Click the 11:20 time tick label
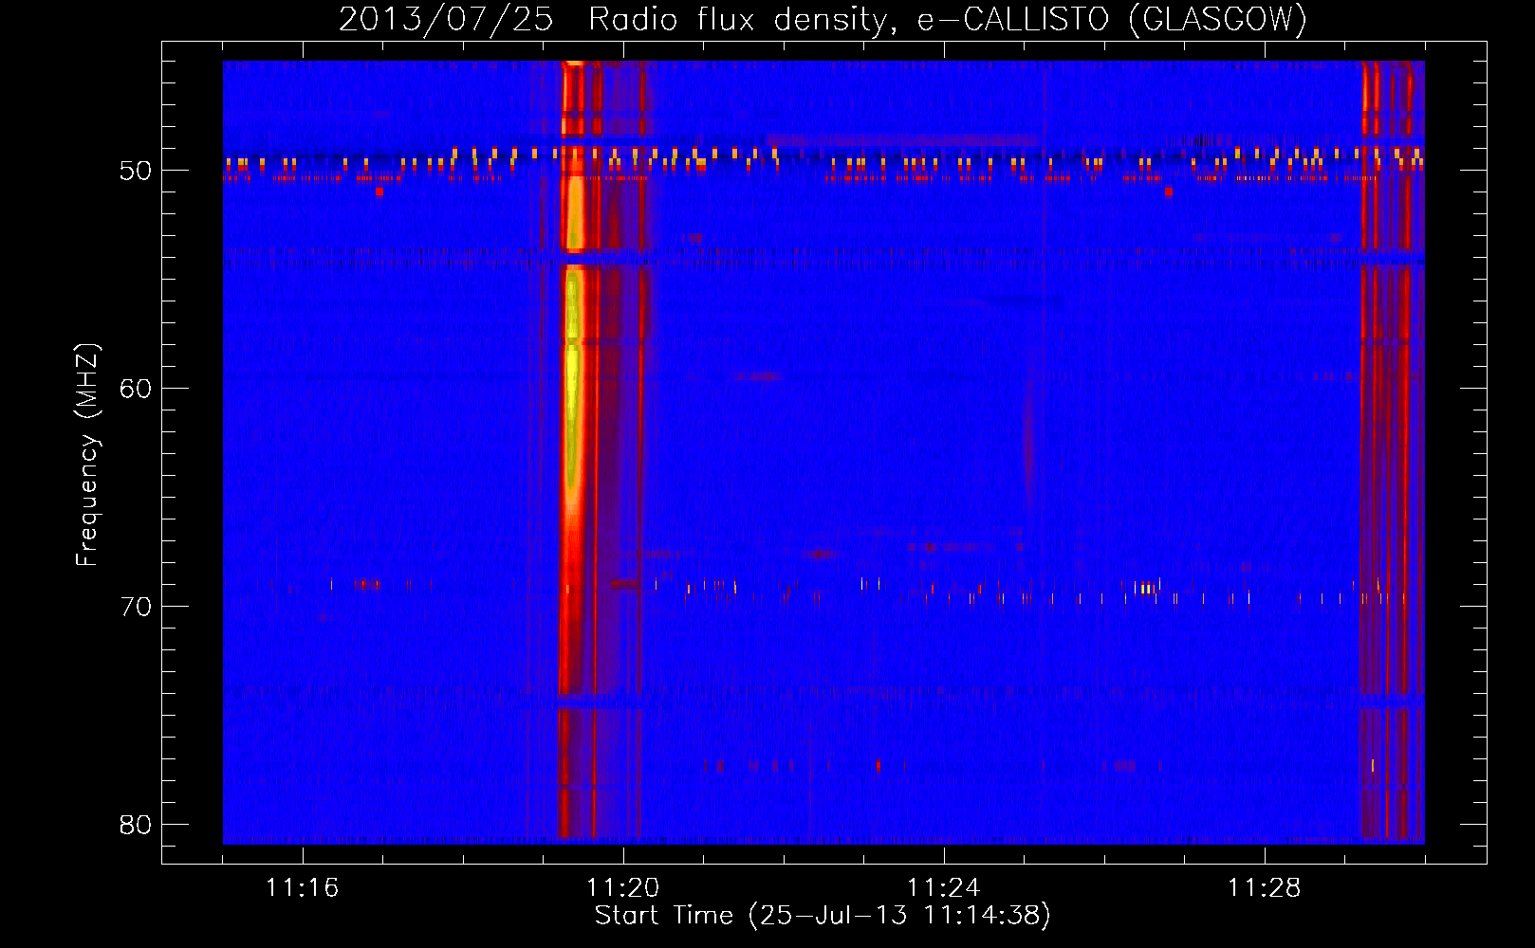Image resolution: width=1535 pixels, height=948 pixels. click(x=623, y=887)
